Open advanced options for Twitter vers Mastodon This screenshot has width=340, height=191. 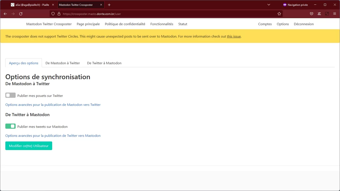tap(53, 136)
